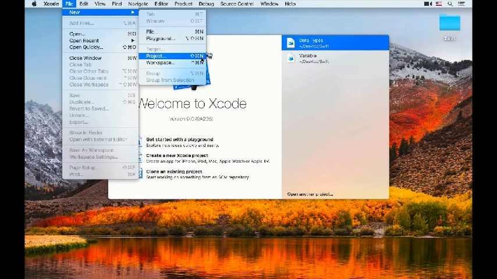This screenshot has height=279, width=497.
Task: Choose Playground… in the New submenu
Action: point(172,38)
